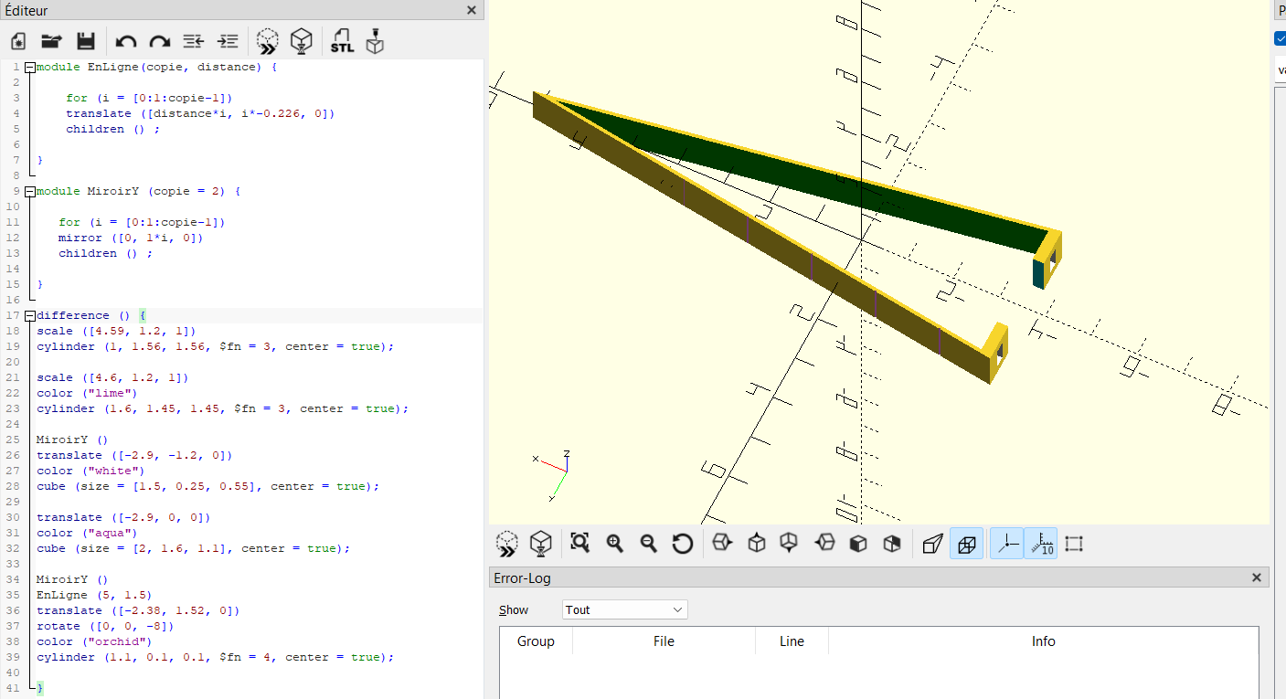Render the model from the editor toolbar
This screenshot has width=1286, height=699.
pyautogui.click(x=302, y=40)
